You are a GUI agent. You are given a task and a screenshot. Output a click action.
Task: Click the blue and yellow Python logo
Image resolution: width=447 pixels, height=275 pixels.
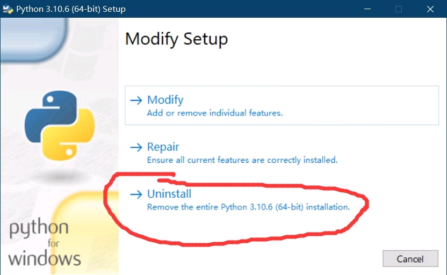60,125
